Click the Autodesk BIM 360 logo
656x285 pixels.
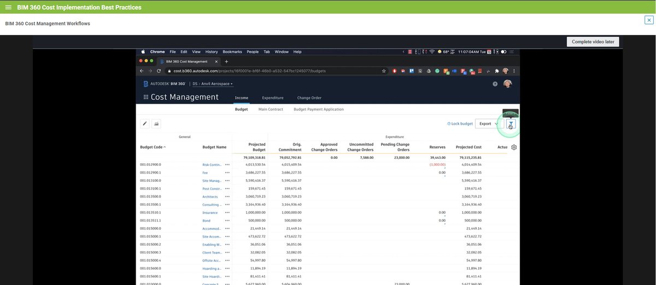coord(164,84)
